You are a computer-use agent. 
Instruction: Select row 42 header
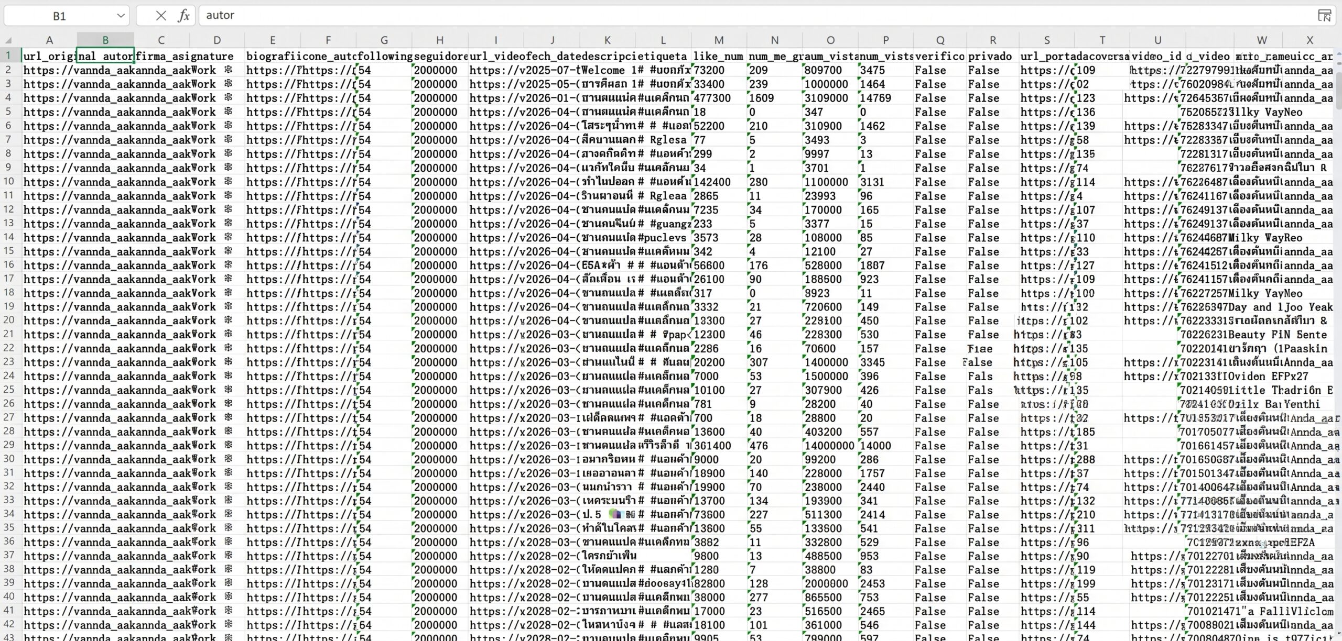click(8, 625)
